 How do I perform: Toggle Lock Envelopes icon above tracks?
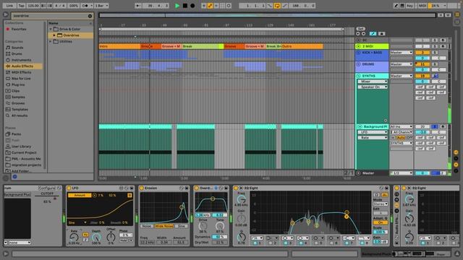381,34
